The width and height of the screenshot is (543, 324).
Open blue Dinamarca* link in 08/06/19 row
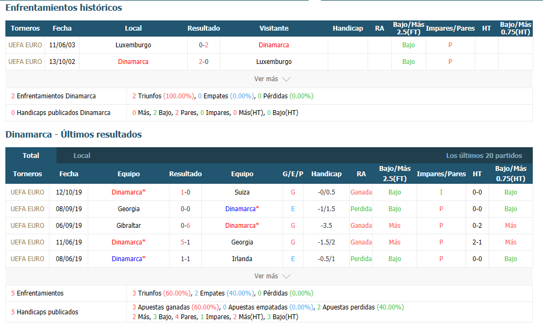coord(129,258)
